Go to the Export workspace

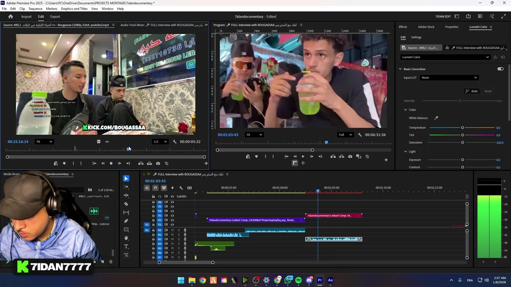click(55, 17)
